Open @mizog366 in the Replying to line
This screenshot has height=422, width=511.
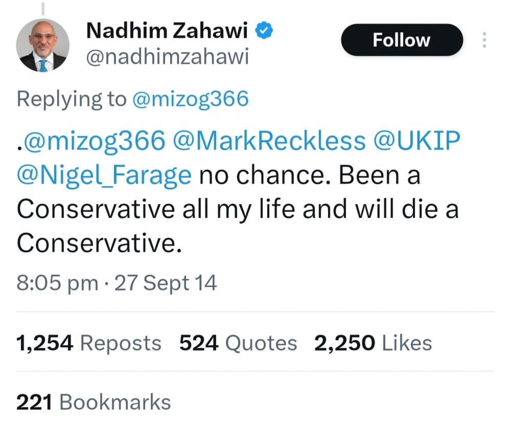click(190, 99)
